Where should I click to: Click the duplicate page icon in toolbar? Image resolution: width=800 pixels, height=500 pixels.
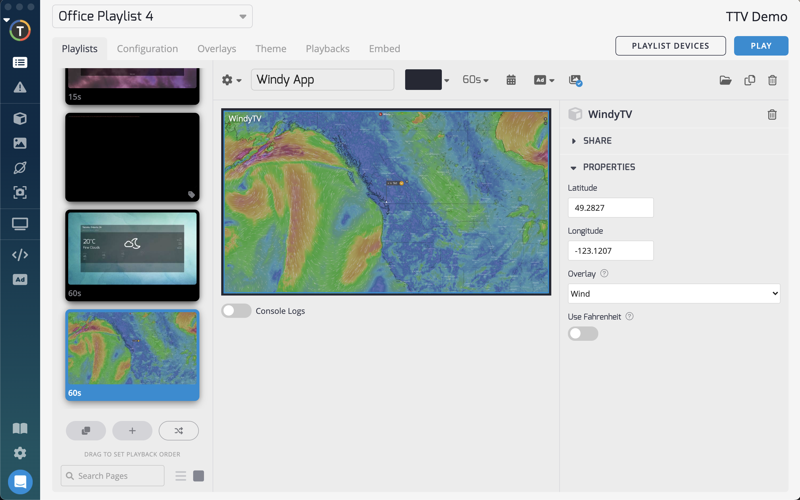point(749,80)
